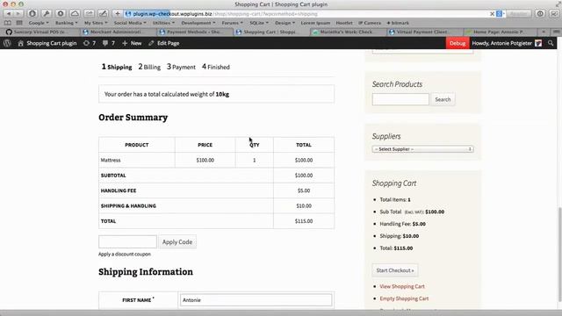Screen dimensions: 562x316
Task: Select checkout step 3 Payment
Action: tap(181, 67)
